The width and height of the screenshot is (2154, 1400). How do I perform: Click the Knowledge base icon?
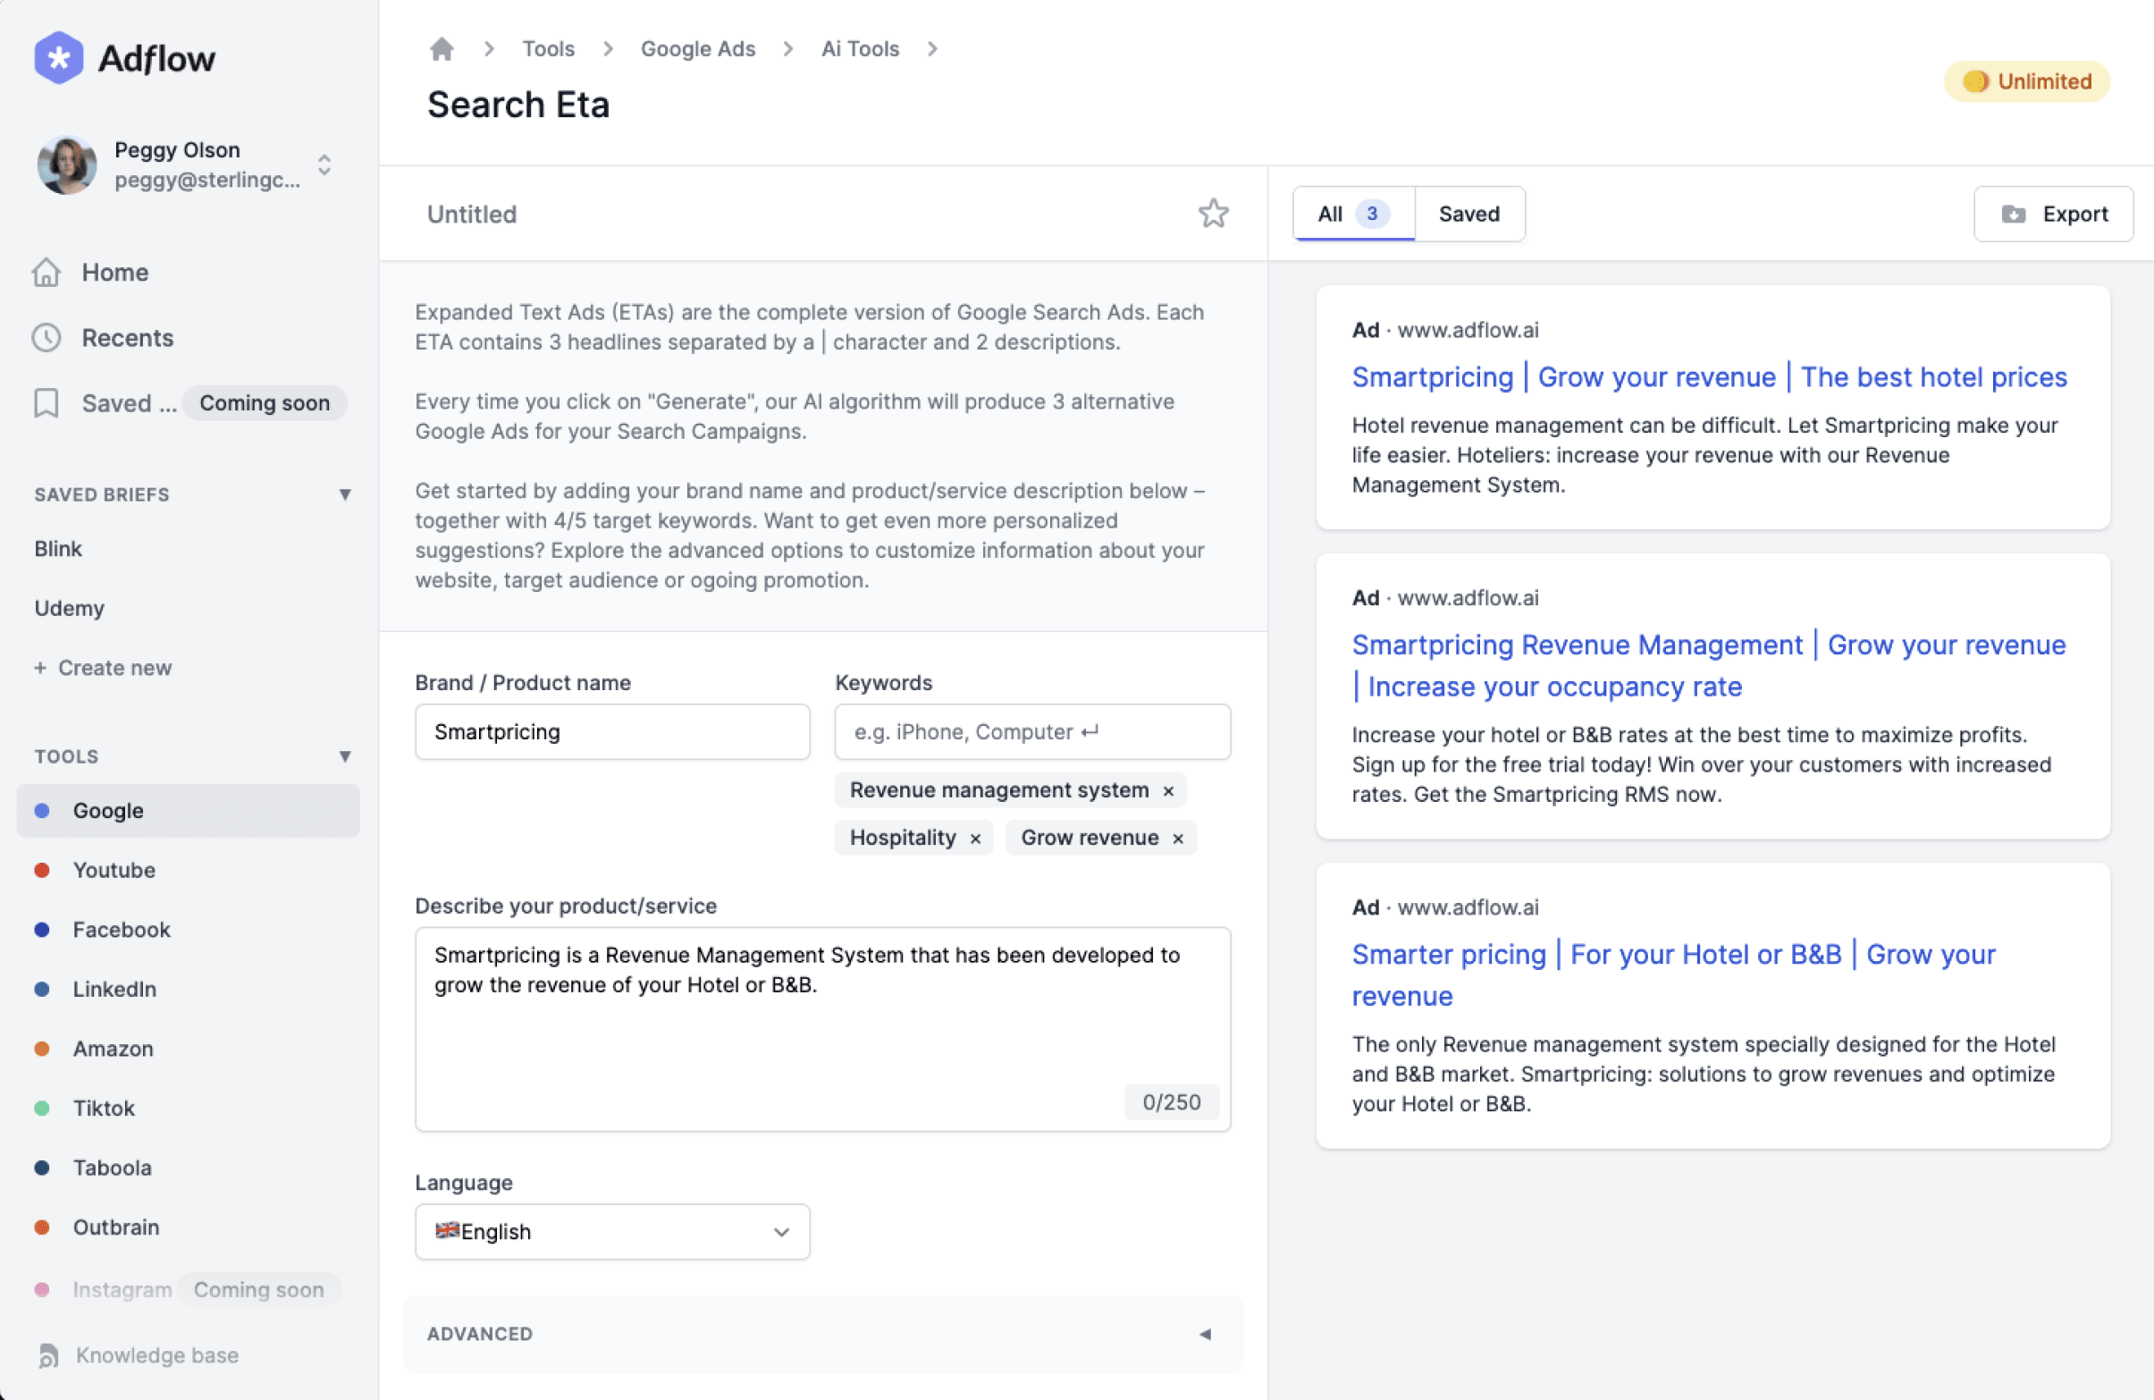click(49, 1354)
